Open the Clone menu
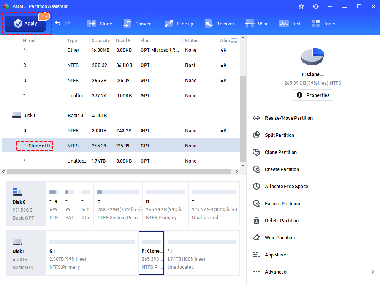The width and height of the screenshot is (380, 285). 99,24
